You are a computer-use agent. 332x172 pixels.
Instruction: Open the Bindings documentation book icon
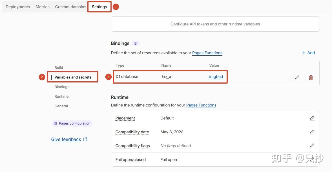(136, 43)
